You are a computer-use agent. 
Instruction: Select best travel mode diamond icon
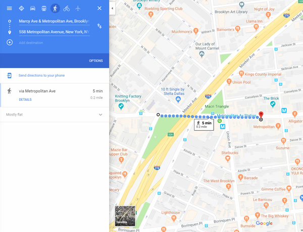(x=21, y=8)
